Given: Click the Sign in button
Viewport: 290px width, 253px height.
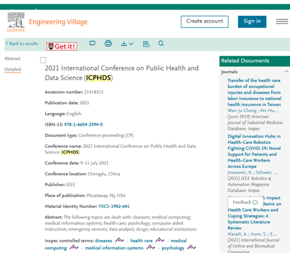Looking at the screenshot, I should (x=252, y=21).
